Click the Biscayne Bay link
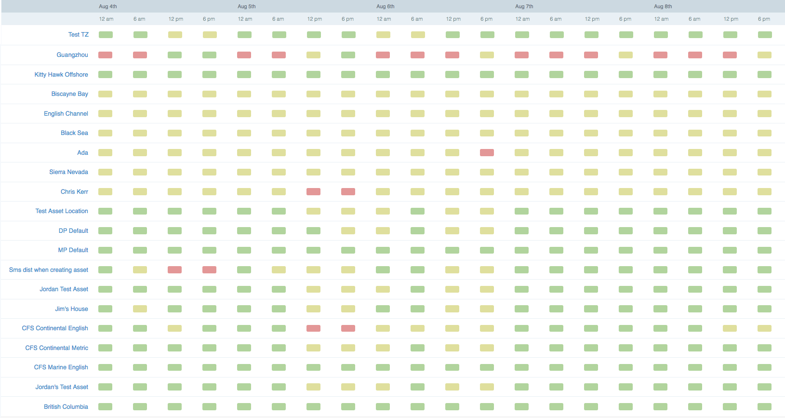The image size is (785, 418). tap(69, 94)
